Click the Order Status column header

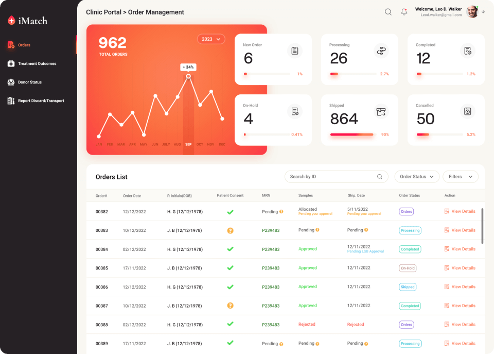point(410,196)
